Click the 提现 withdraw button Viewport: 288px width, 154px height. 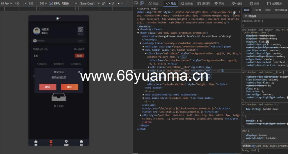(x=79, y=56)
